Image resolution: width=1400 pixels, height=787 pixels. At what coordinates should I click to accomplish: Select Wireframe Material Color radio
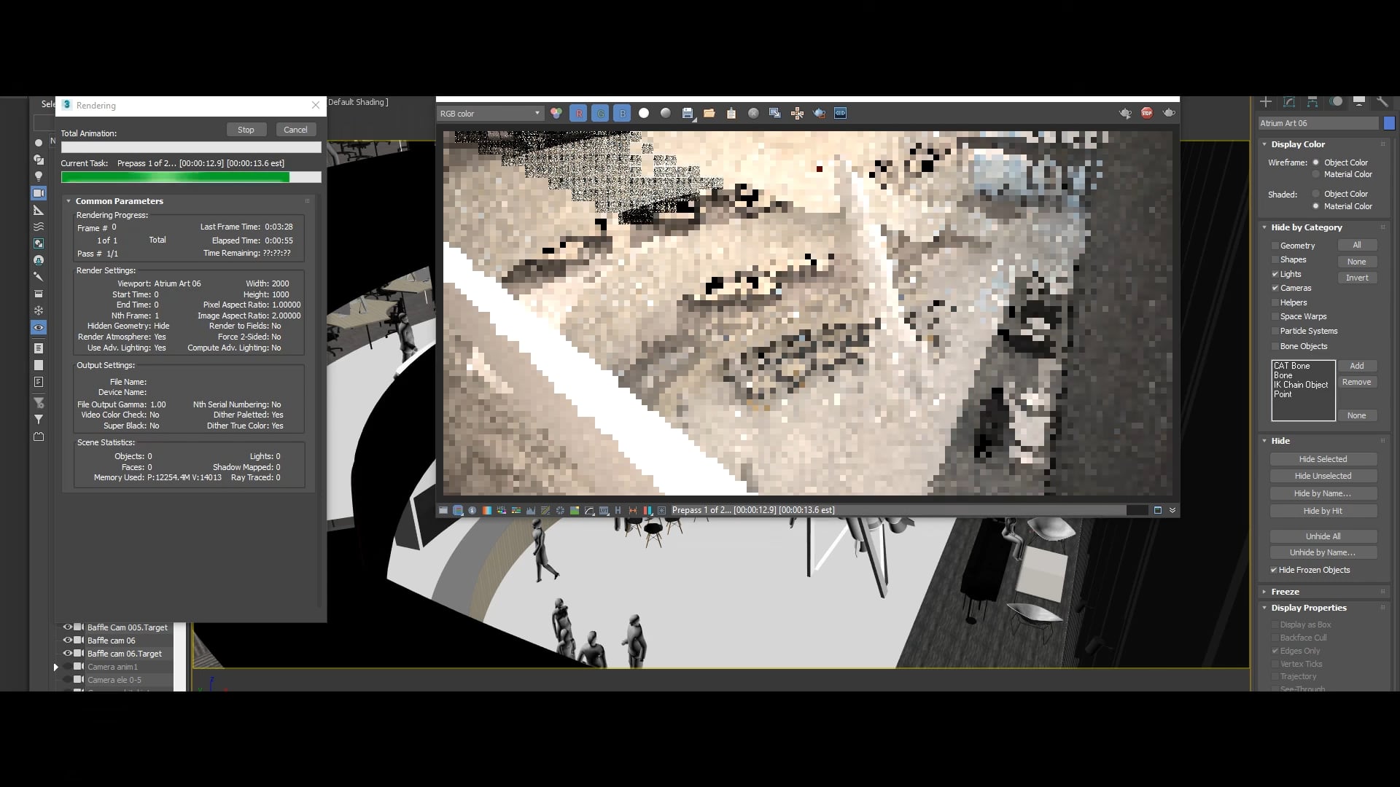[x=1316, y=175]
